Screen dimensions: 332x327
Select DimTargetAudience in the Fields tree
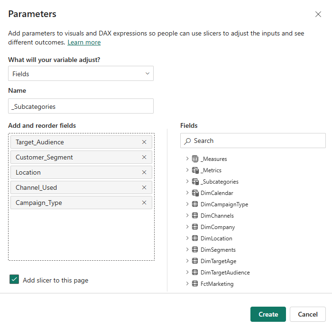pos(225,273)
